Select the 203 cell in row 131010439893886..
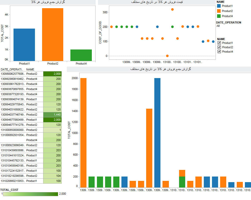The image size is (251, 200). (x=52, y=150)
